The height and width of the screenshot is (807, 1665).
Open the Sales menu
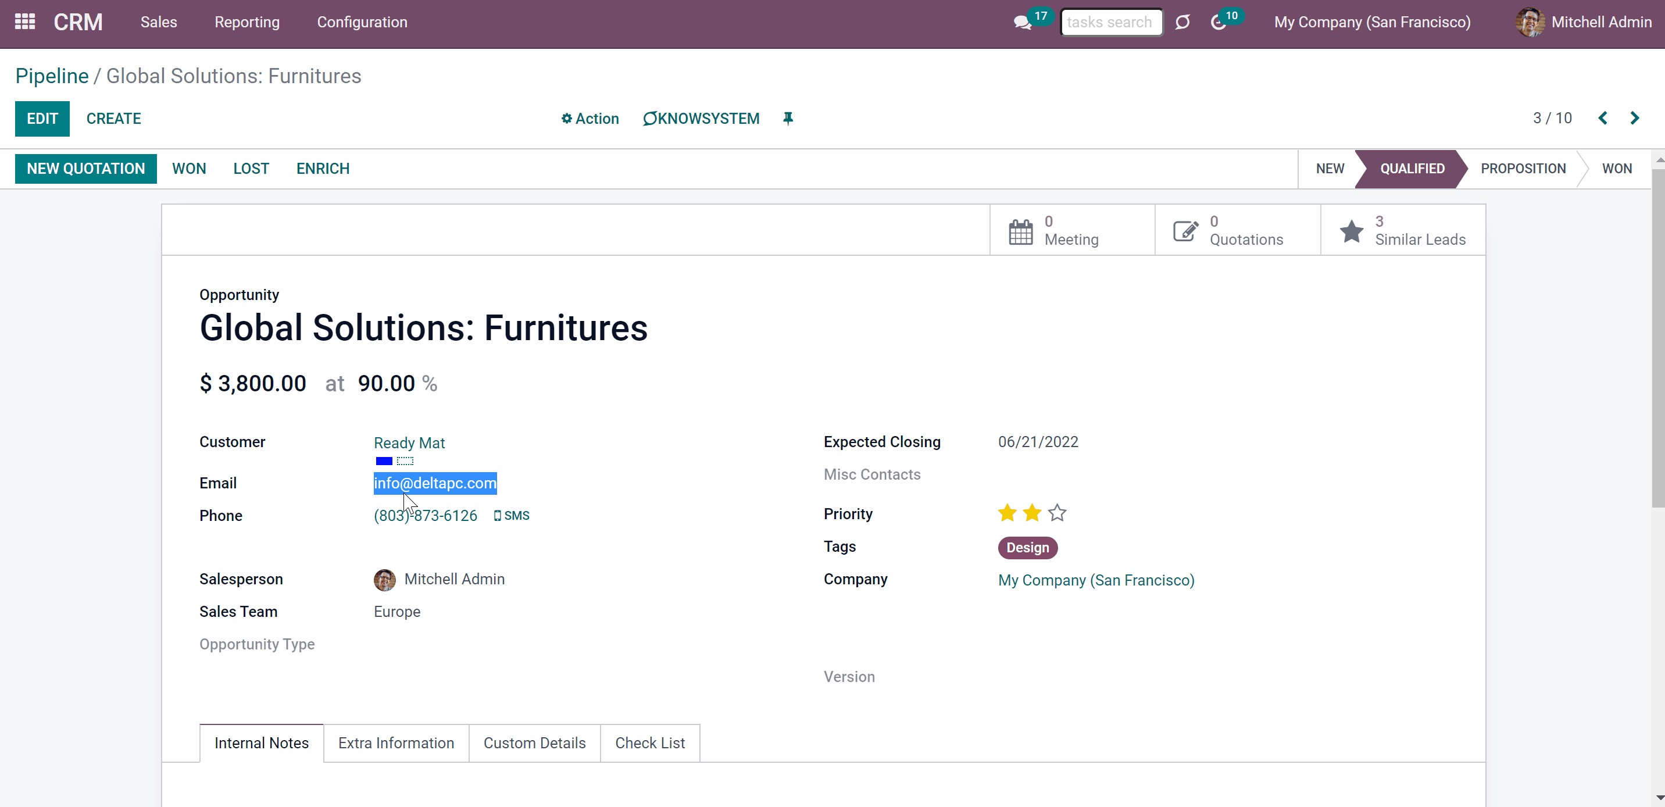(x=159, y=22)
